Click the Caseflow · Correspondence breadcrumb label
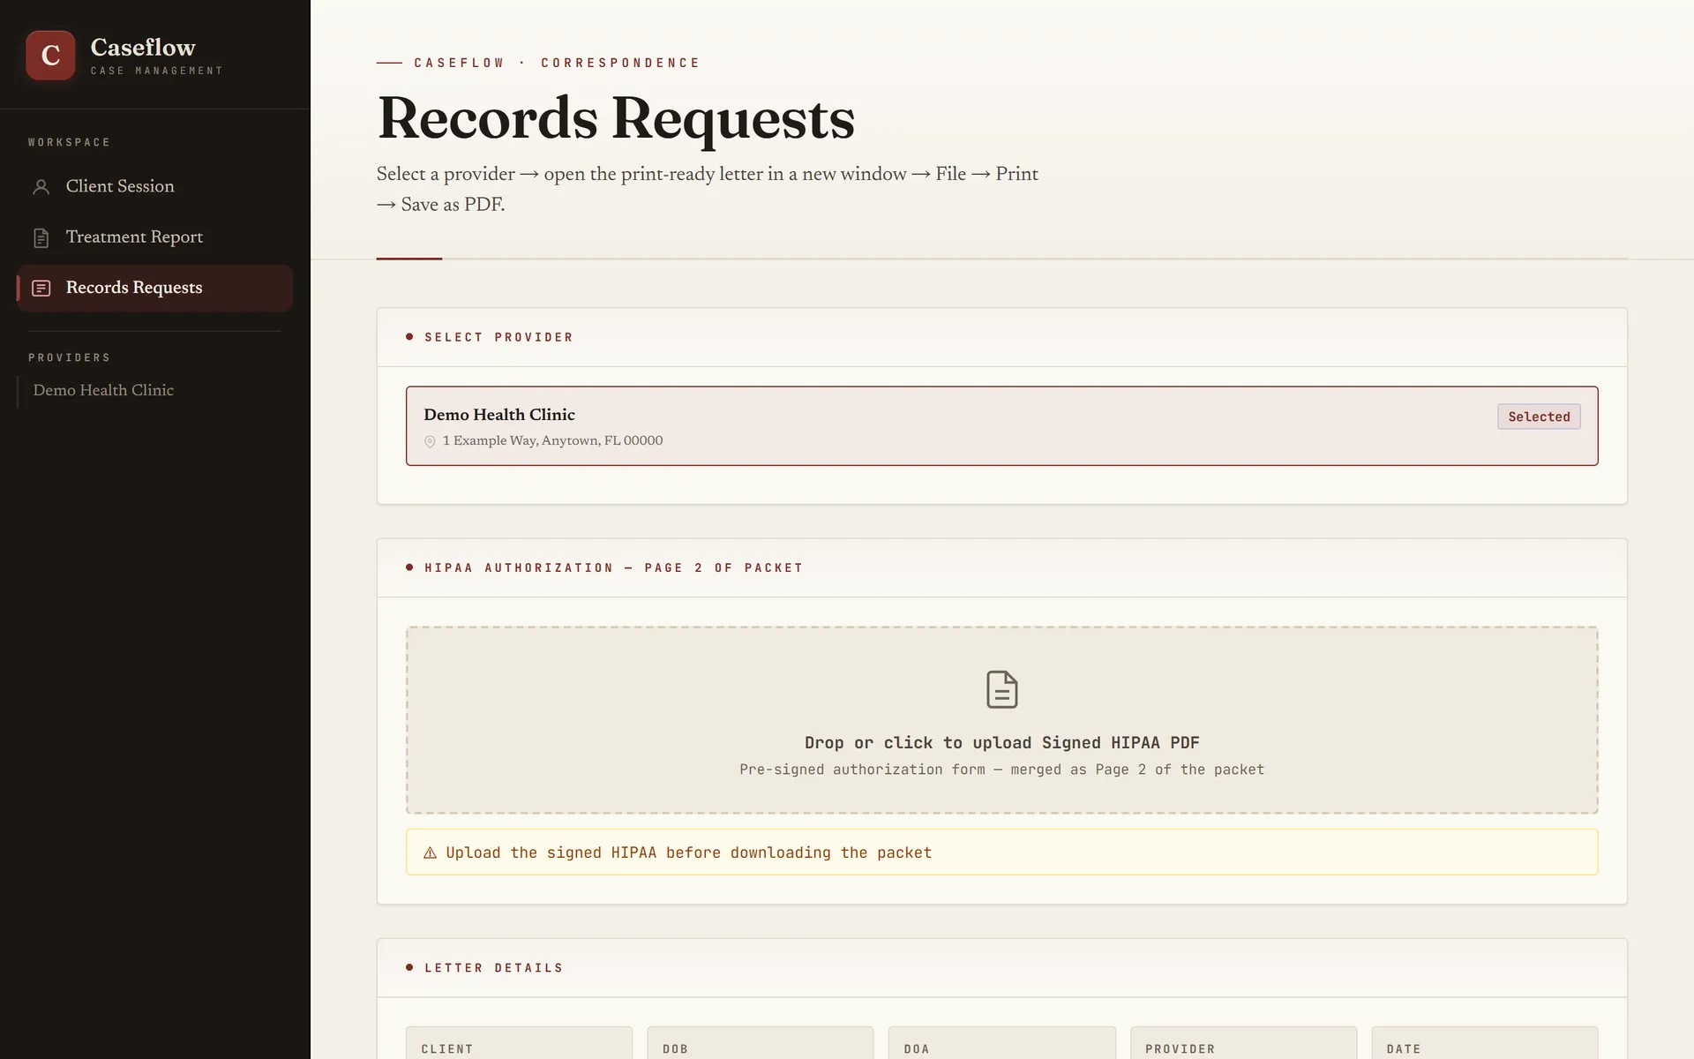 pyautogui.click(x=557, y=63)
